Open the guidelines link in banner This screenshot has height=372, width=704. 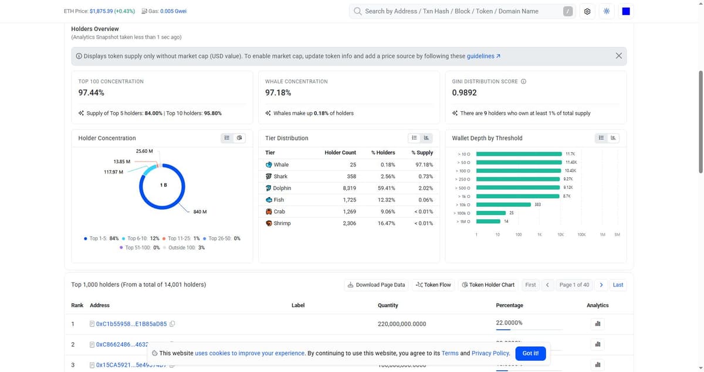483,56
